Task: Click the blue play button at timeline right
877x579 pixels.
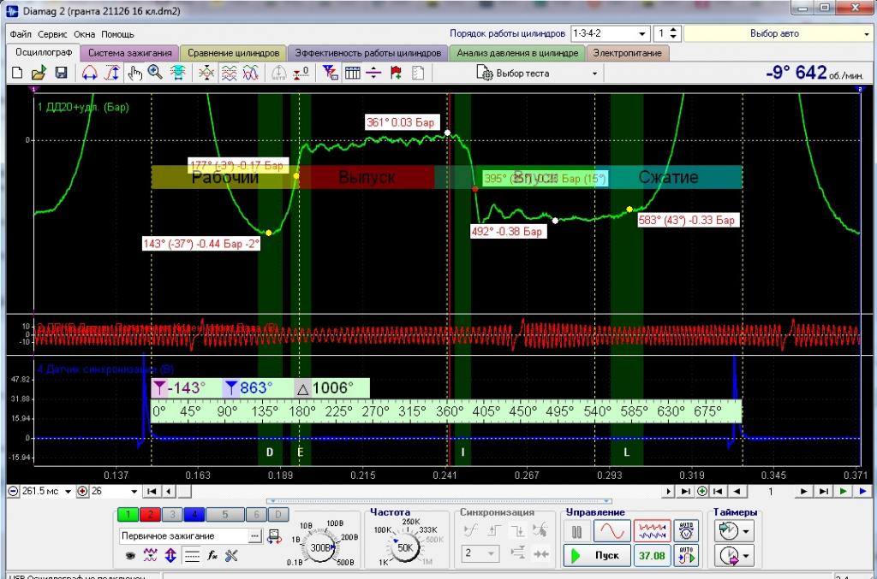Action: [x=863, y=492]
